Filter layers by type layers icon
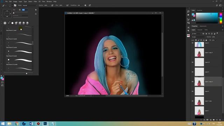Viewport: 224px width, 126px height. pyautogui.click(x=209, y=34)
